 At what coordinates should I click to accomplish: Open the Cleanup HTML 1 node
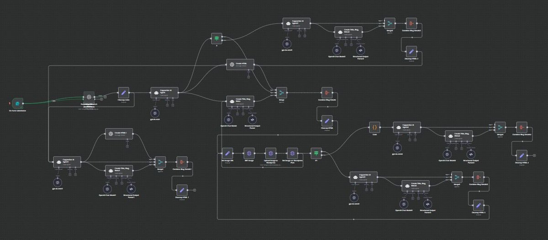click(182, 190)
